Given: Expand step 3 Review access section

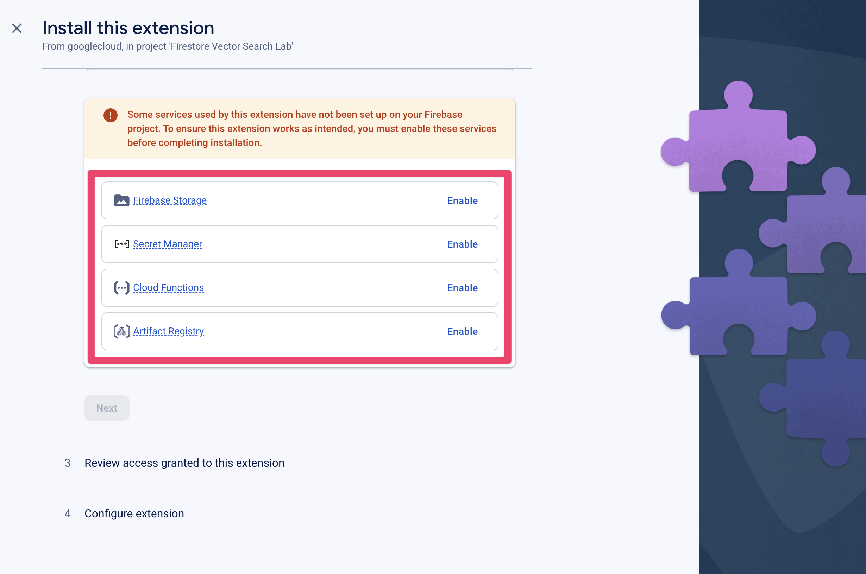Looking at the screenshot, I should 184,462.
